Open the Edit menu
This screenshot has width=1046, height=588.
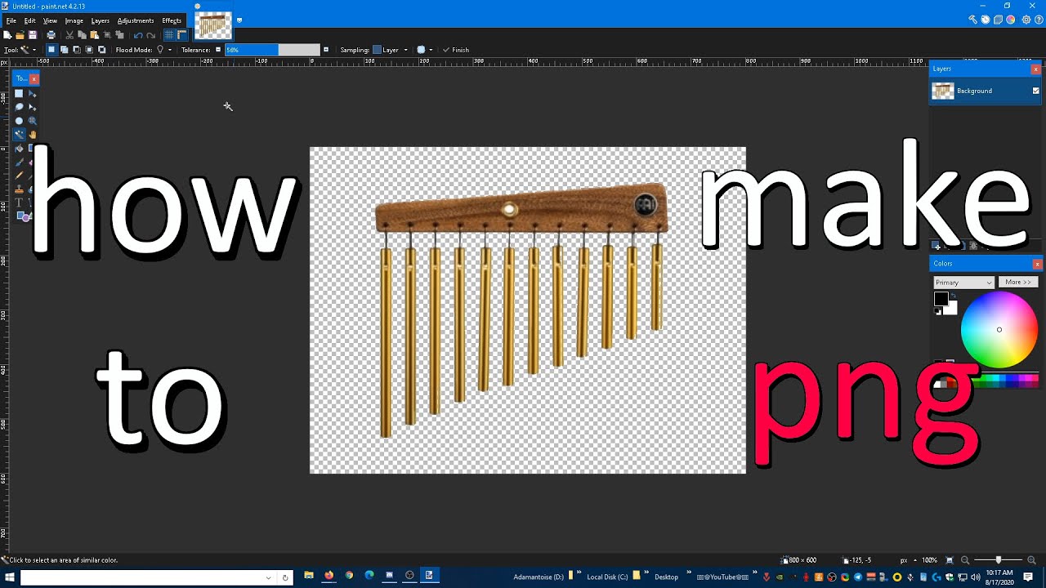[29, 20]
